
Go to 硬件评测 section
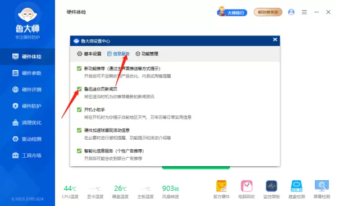28,90
